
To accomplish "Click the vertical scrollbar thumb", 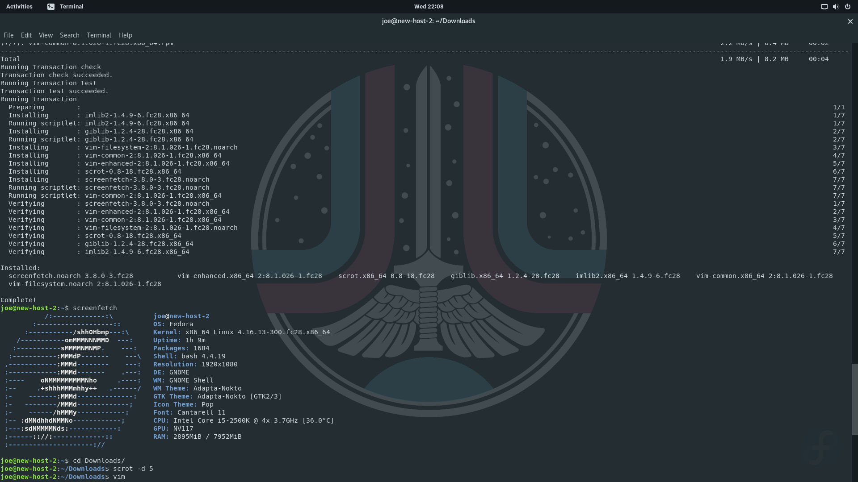I will 854,399.
